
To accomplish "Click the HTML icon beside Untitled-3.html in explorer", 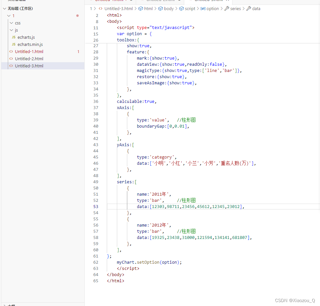I will 11,66.
